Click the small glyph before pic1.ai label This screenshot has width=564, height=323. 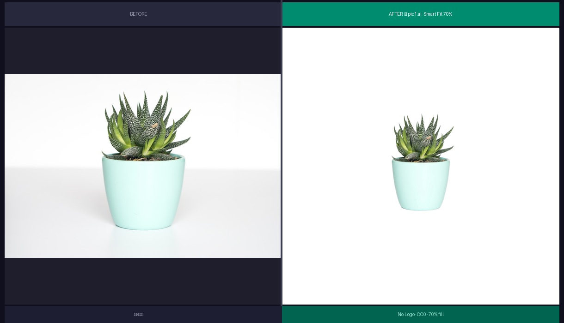coord(406,14)
